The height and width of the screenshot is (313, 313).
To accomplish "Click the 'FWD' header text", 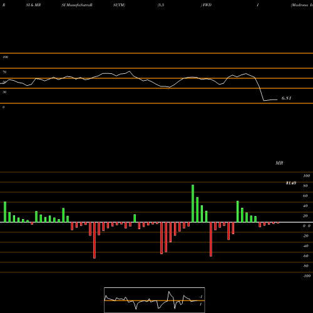I will click(207, 5).
